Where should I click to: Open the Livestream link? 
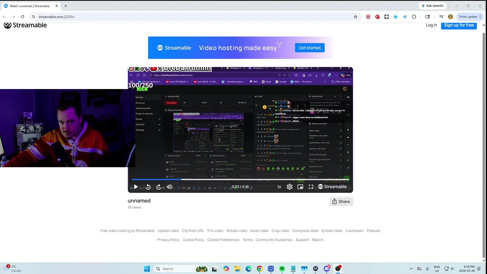coord(355,231)
